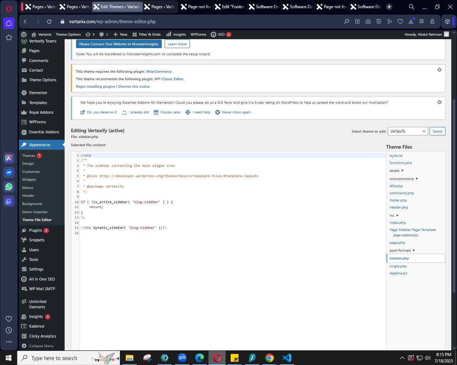Click Please Connect Your Website to MonsterInsights
The height and width of the screenshot is (365, 457).
(x=119, y=44)
